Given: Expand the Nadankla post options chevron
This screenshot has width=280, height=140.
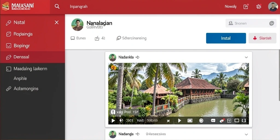Looking at the screenshot, I should pyautogui.click(x=246, y=57).
